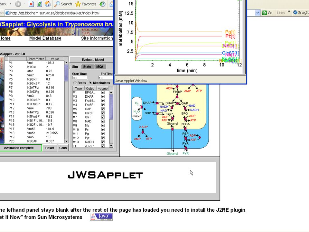Viewport: 309px width, 232px height.
Task: Open the browser Search tool
Action: pyautogui.click(x=63, y=4)
